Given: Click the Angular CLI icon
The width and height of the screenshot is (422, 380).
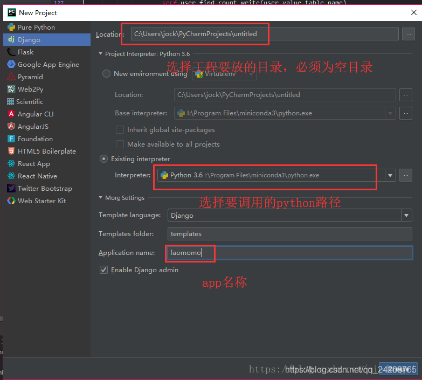Looking at the screenshot, I should [11, 114].
